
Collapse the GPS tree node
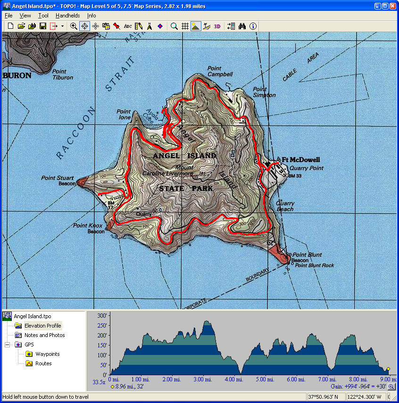coord(8,345)
